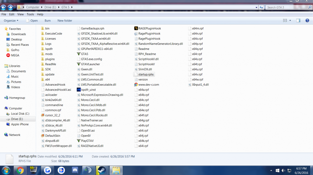Select the PlayGTAV executable icon

pos(79,141)
